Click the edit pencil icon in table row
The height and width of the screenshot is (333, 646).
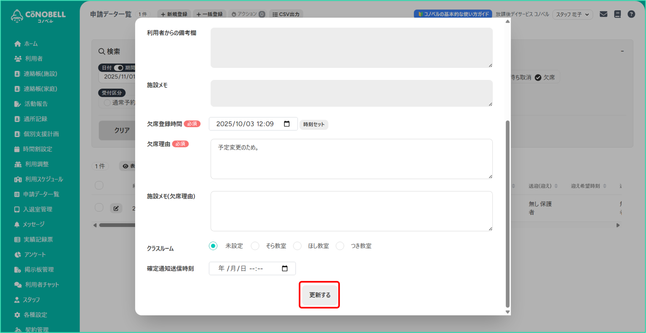(116, 208)
